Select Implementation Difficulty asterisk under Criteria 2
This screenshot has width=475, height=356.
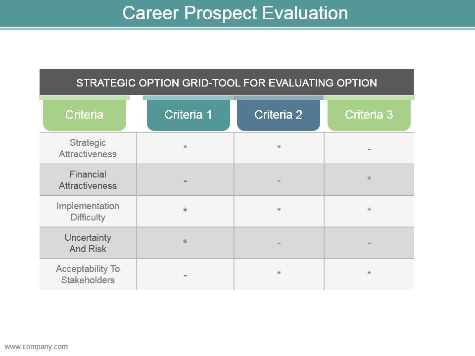click(x=279, y=211)
